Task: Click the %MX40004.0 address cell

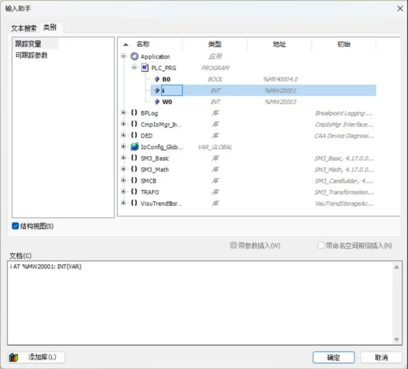Action: 280,79
